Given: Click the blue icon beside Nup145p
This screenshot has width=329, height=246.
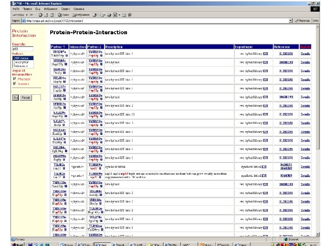Looking at the screenshot, I should [102, 212].
